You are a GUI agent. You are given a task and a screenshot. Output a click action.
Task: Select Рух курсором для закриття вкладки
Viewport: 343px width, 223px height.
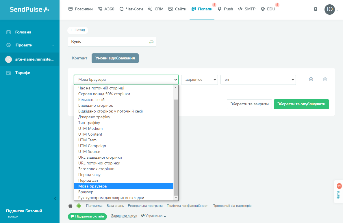[124, 198]
